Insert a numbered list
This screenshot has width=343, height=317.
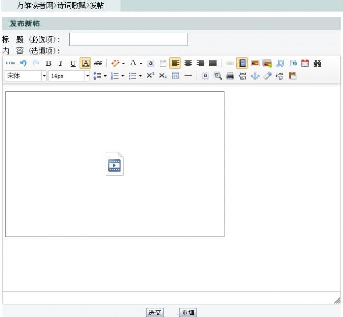tap(115, 76)
